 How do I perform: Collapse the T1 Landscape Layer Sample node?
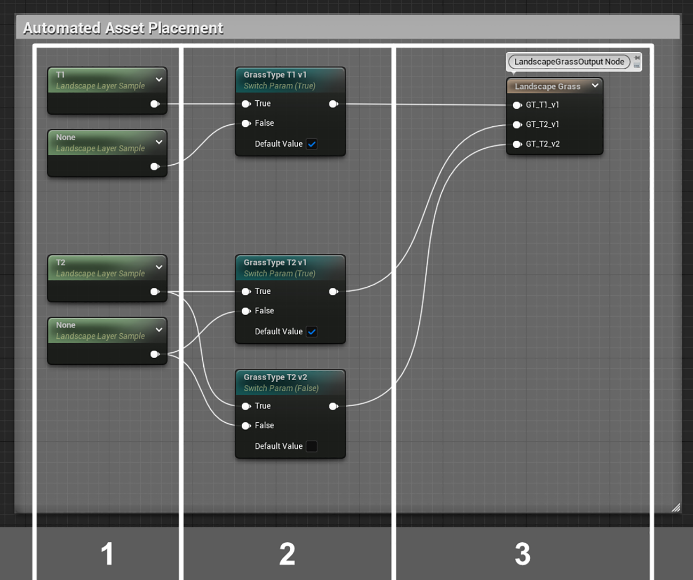click(x=159, y=80)
